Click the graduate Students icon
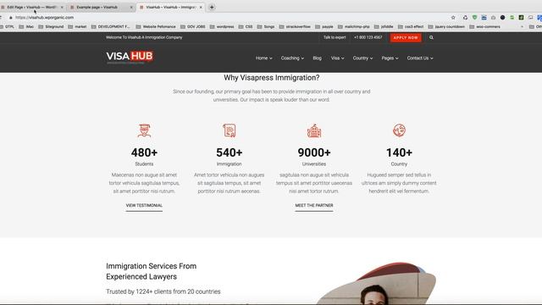 (x=144, y=130)
